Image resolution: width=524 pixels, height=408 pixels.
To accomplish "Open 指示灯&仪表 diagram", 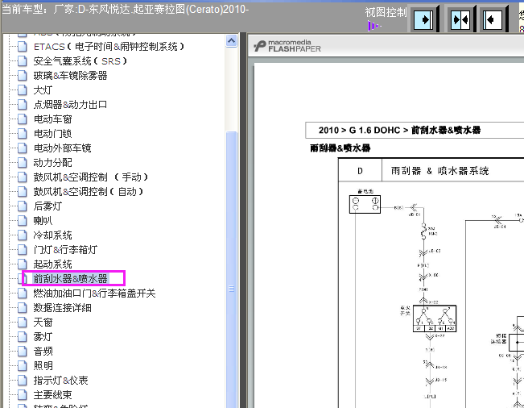I will 60,381.
